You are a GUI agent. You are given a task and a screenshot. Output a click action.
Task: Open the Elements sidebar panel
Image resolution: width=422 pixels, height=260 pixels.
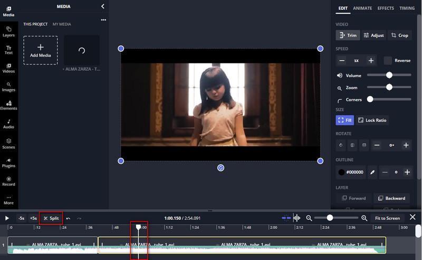click(x=8, y=106)
